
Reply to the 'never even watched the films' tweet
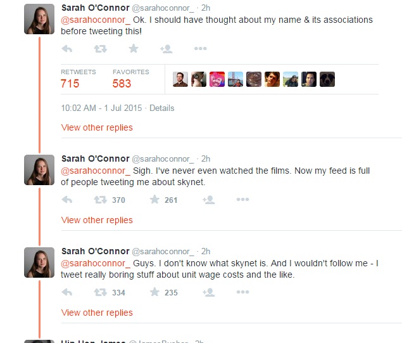67,200
